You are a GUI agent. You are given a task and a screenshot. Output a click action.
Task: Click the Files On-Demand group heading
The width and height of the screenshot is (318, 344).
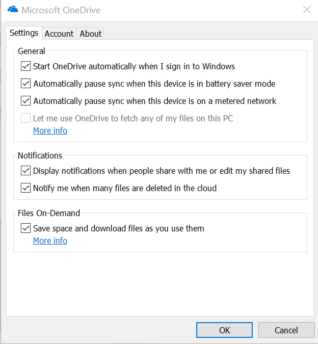pyautogui.click(x=49, y=213)
